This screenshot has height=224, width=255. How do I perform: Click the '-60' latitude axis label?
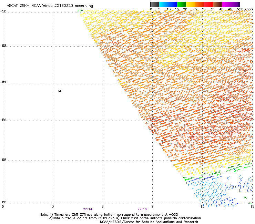[3, 202]
